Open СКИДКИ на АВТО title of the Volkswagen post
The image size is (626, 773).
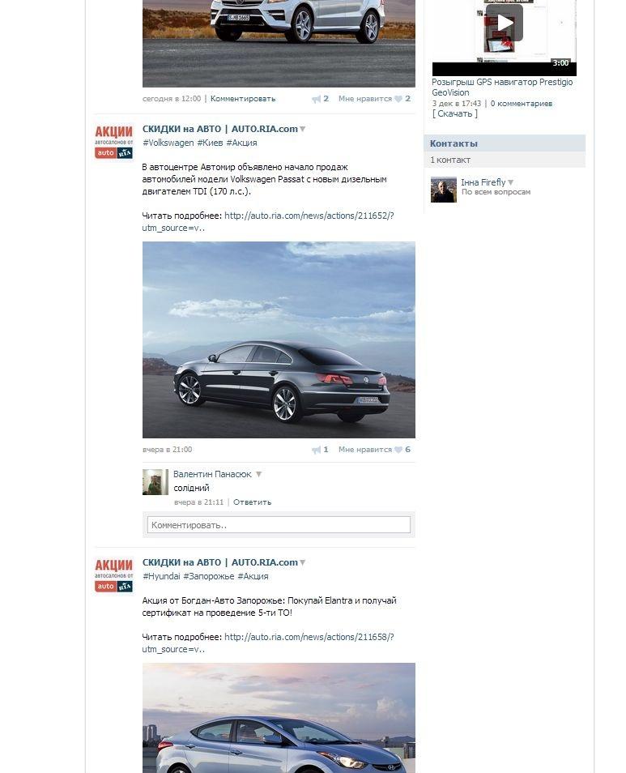pos(219,129)
